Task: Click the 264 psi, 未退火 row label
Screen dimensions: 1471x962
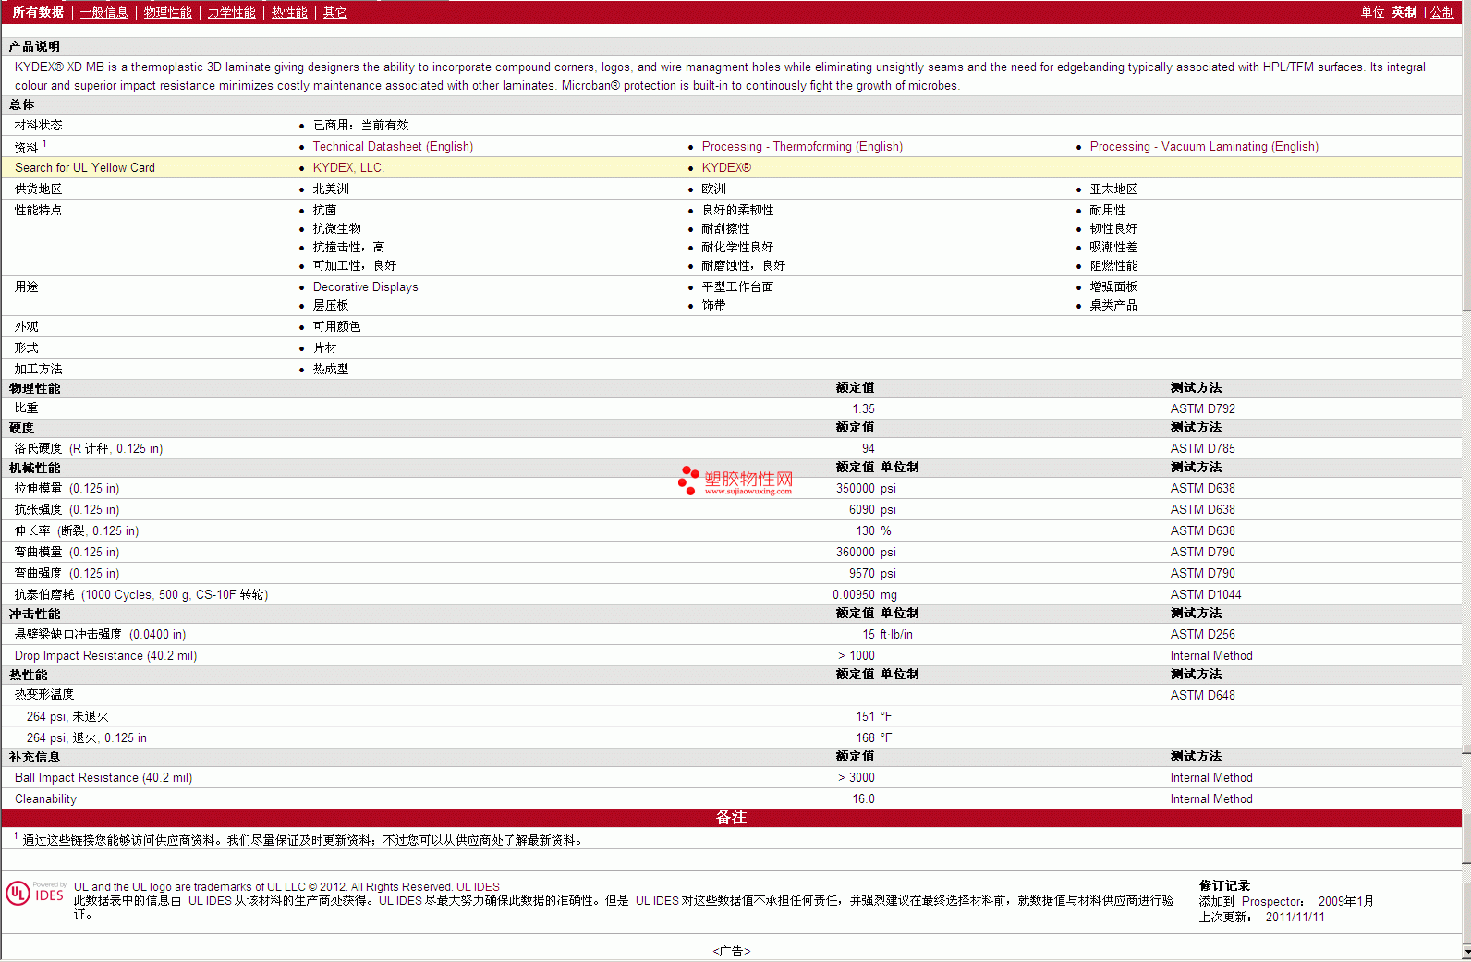Action: pyautogui.click(x=67, y=717)
